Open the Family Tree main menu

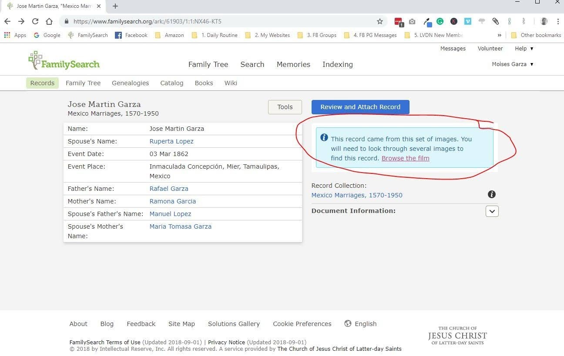coord(208,64)
